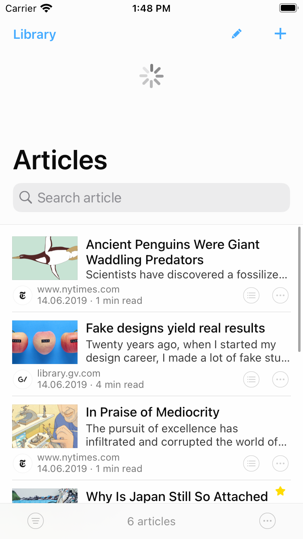Tap the apples thumbnail of Fake designs

[x=45, y=342]
